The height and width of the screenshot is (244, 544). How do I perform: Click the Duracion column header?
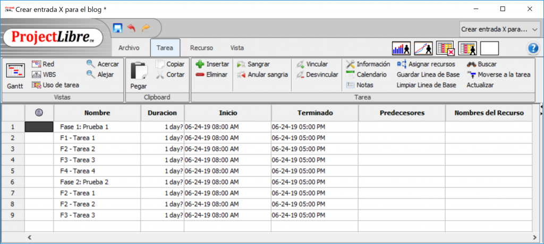click(x=163, y=113)
